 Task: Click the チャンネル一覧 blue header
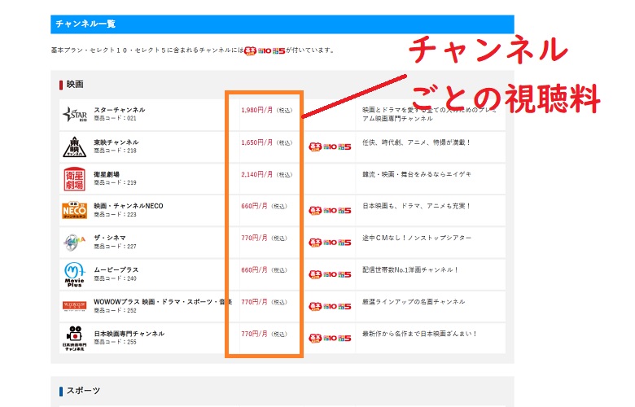coord(282,24)
